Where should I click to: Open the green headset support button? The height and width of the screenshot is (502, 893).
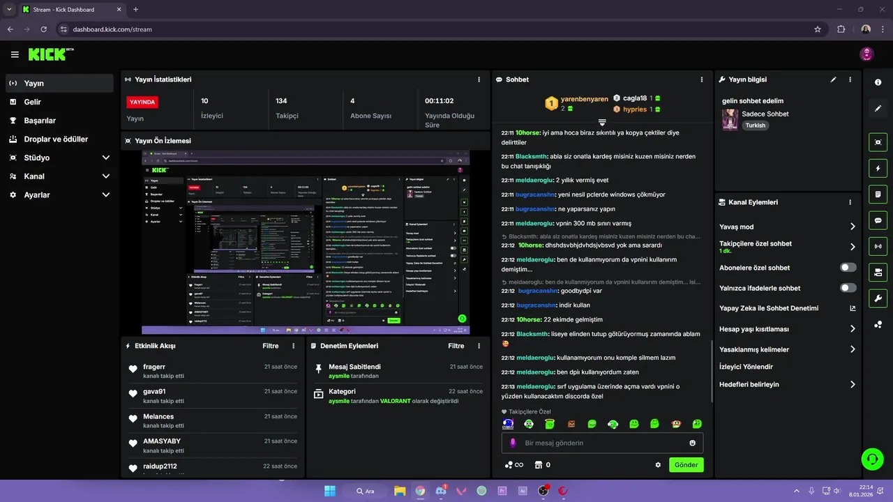click(872, 458)
